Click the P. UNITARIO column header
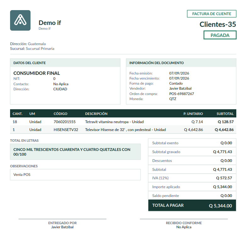This screenshot has width=247, height=245. (193, 114)
